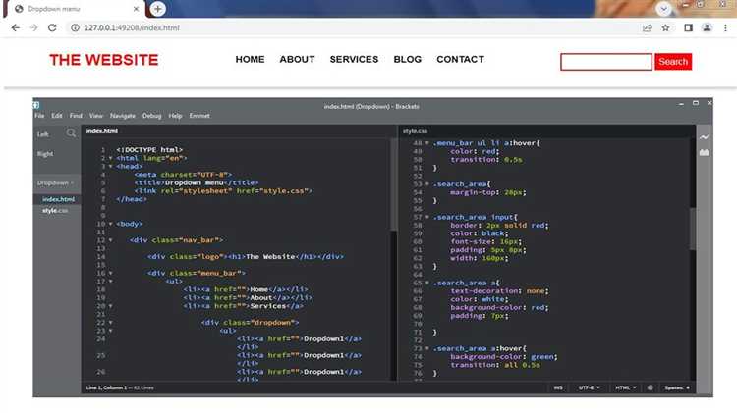Open the Extension Manager icon
737x413 pixels.
[x=704, y=153]
